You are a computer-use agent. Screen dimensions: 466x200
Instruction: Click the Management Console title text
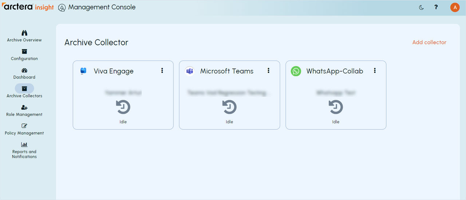pos(102,7)
